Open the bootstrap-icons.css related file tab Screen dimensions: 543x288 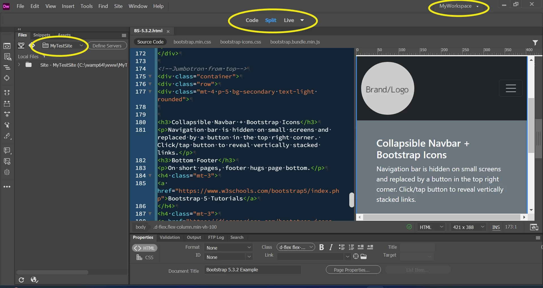pos(241,42)
